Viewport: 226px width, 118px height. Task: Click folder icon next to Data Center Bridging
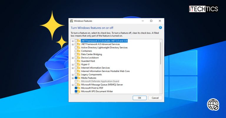pyautogui.click(x=79, y=54)
